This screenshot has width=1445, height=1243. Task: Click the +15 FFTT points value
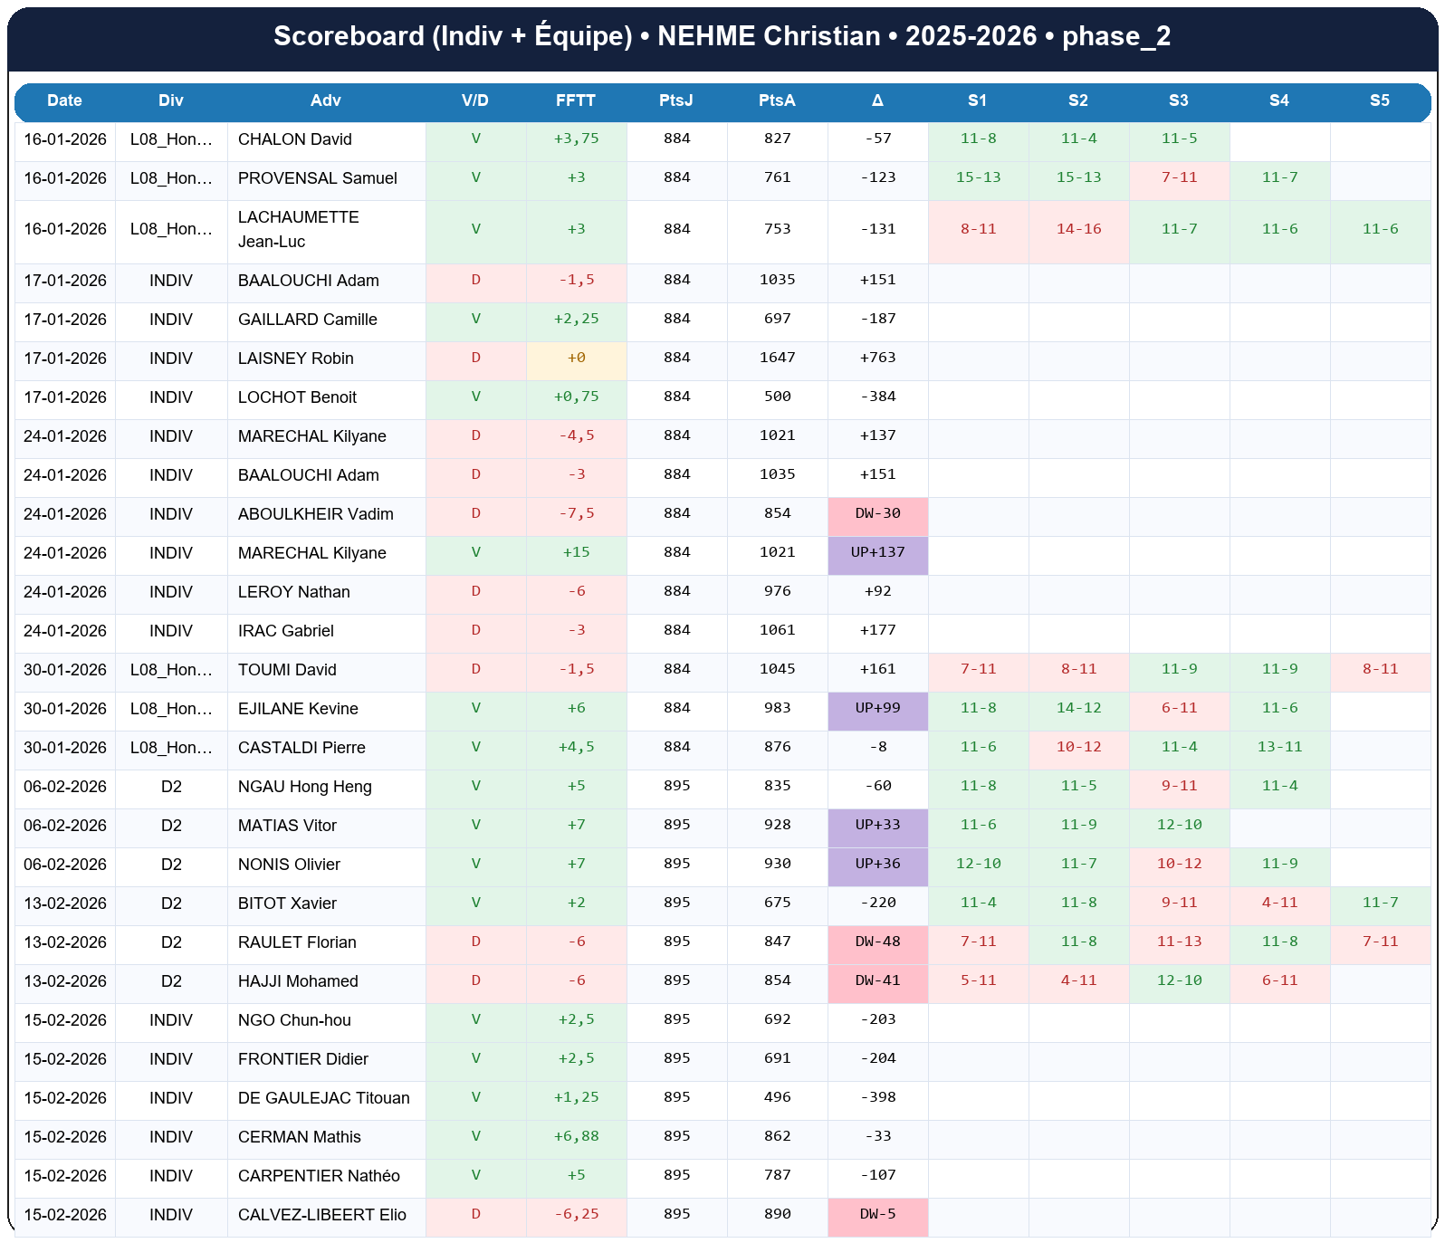tap(576, 552)
